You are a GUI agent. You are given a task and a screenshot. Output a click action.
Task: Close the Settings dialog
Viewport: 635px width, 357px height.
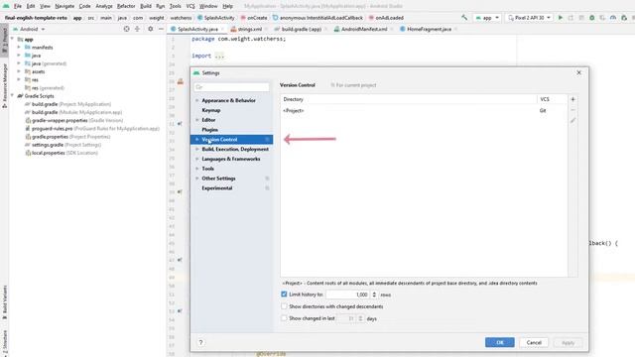[578, 72]
